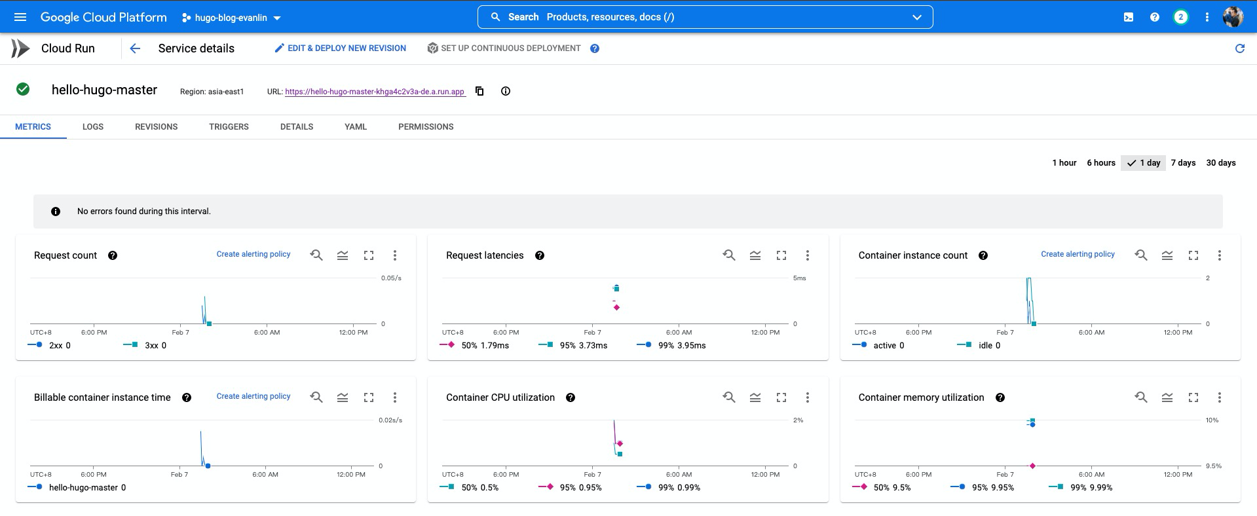This screenshot has height=516, width=1257.
Task: Toggle legend on Container instance count chart
Action: coord(1167,255)
